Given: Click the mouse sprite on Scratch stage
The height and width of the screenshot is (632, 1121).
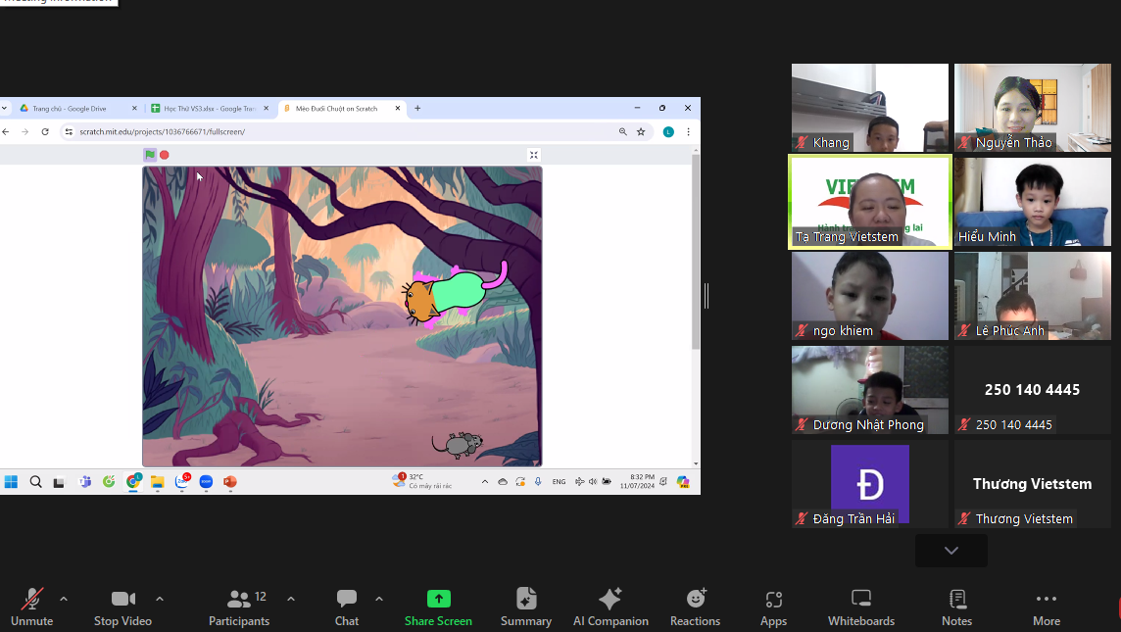Looking at the screenshot, I should (x=458, y=445).
